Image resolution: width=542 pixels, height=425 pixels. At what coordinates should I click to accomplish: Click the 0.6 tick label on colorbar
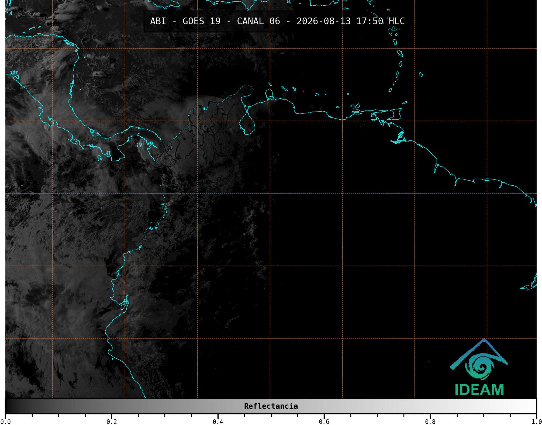tap(324, 421)
